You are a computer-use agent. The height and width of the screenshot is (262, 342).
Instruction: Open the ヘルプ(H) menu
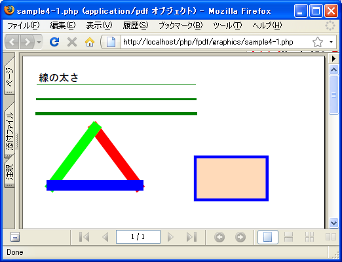267,26
